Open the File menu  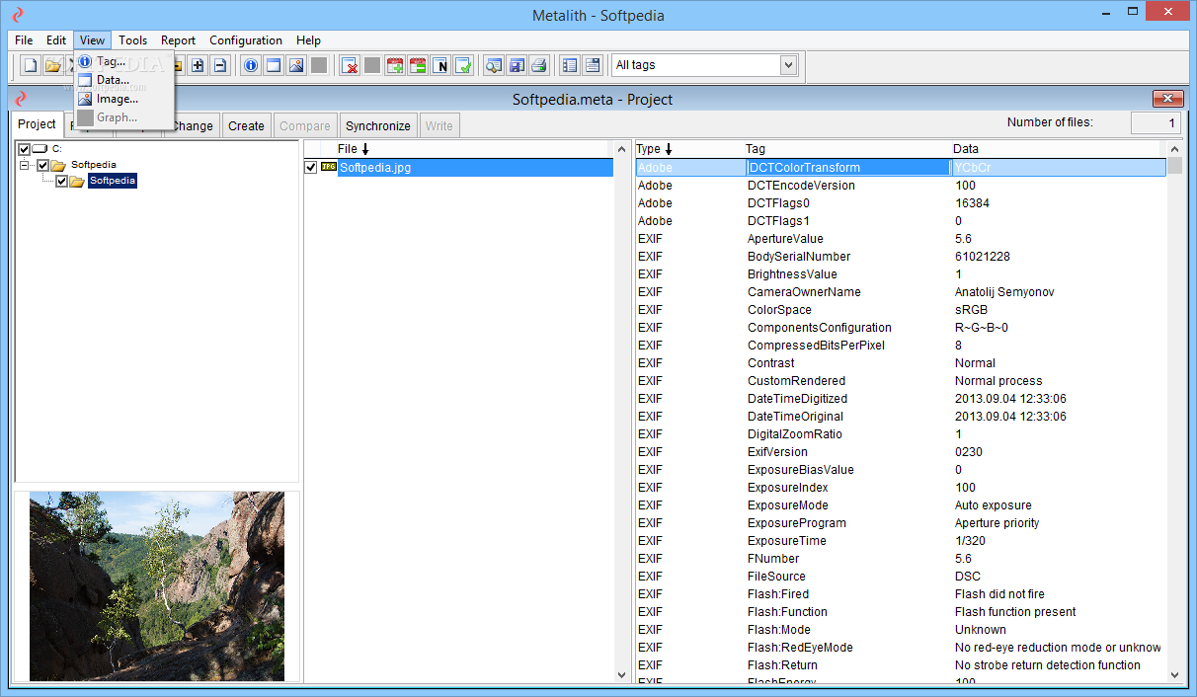[24, 40]
